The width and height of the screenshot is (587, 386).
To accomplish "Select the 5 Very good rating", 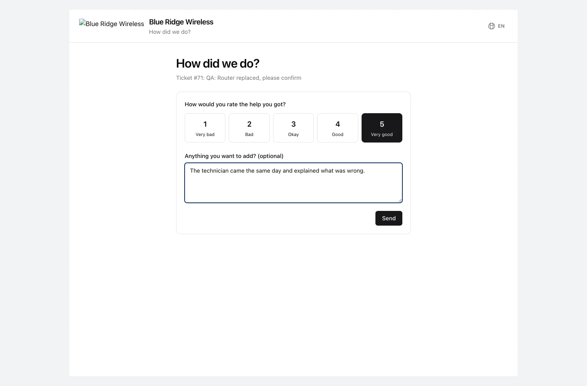I will click(x=382, y=128).
